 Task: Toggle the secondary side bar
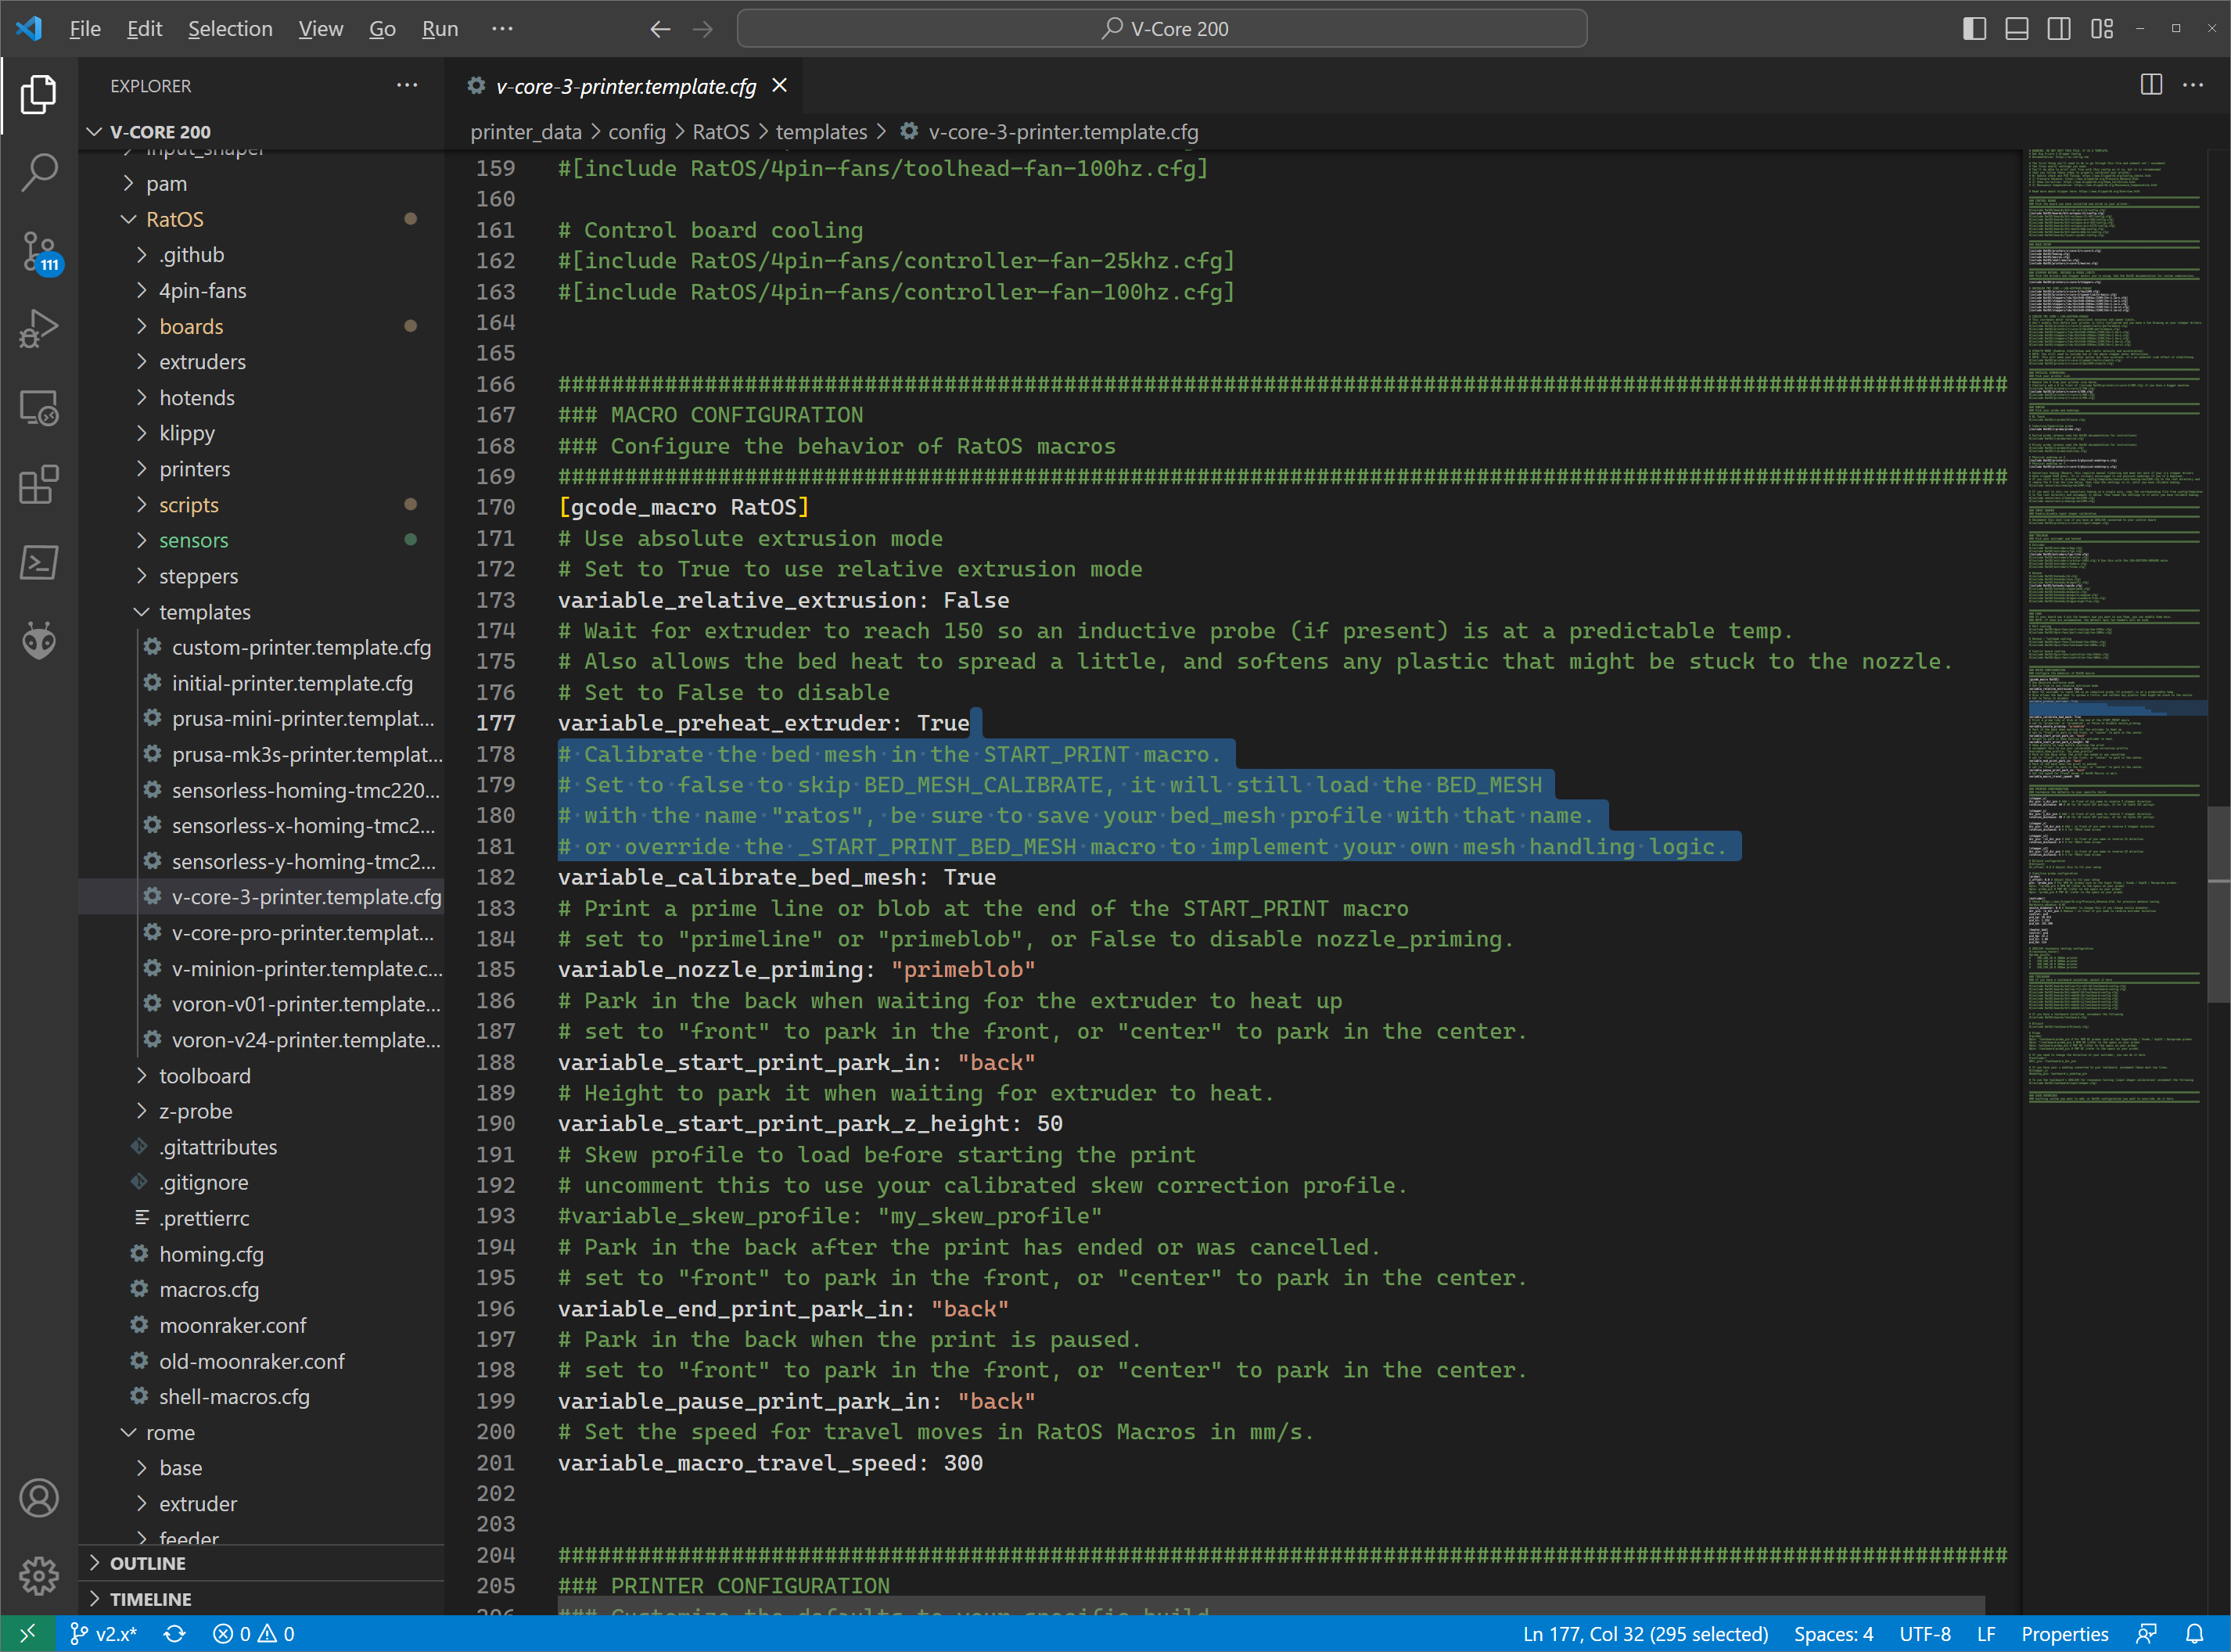2058,29
